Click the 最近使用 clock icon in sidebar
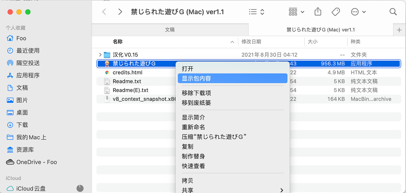 point(10,50)
